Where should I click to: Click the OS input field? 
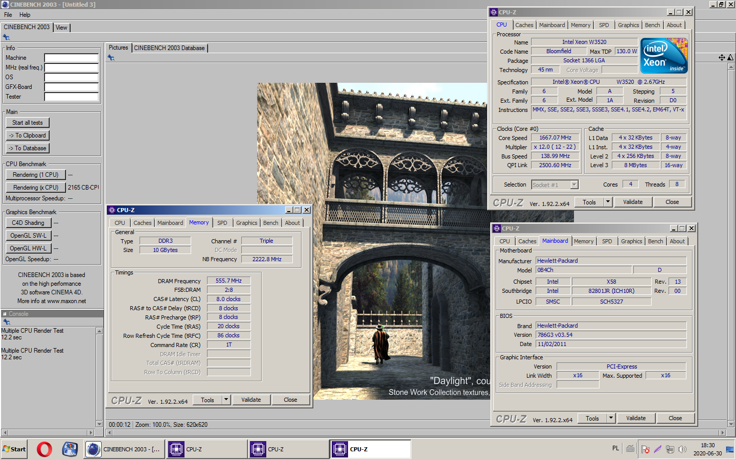[71, 77]
